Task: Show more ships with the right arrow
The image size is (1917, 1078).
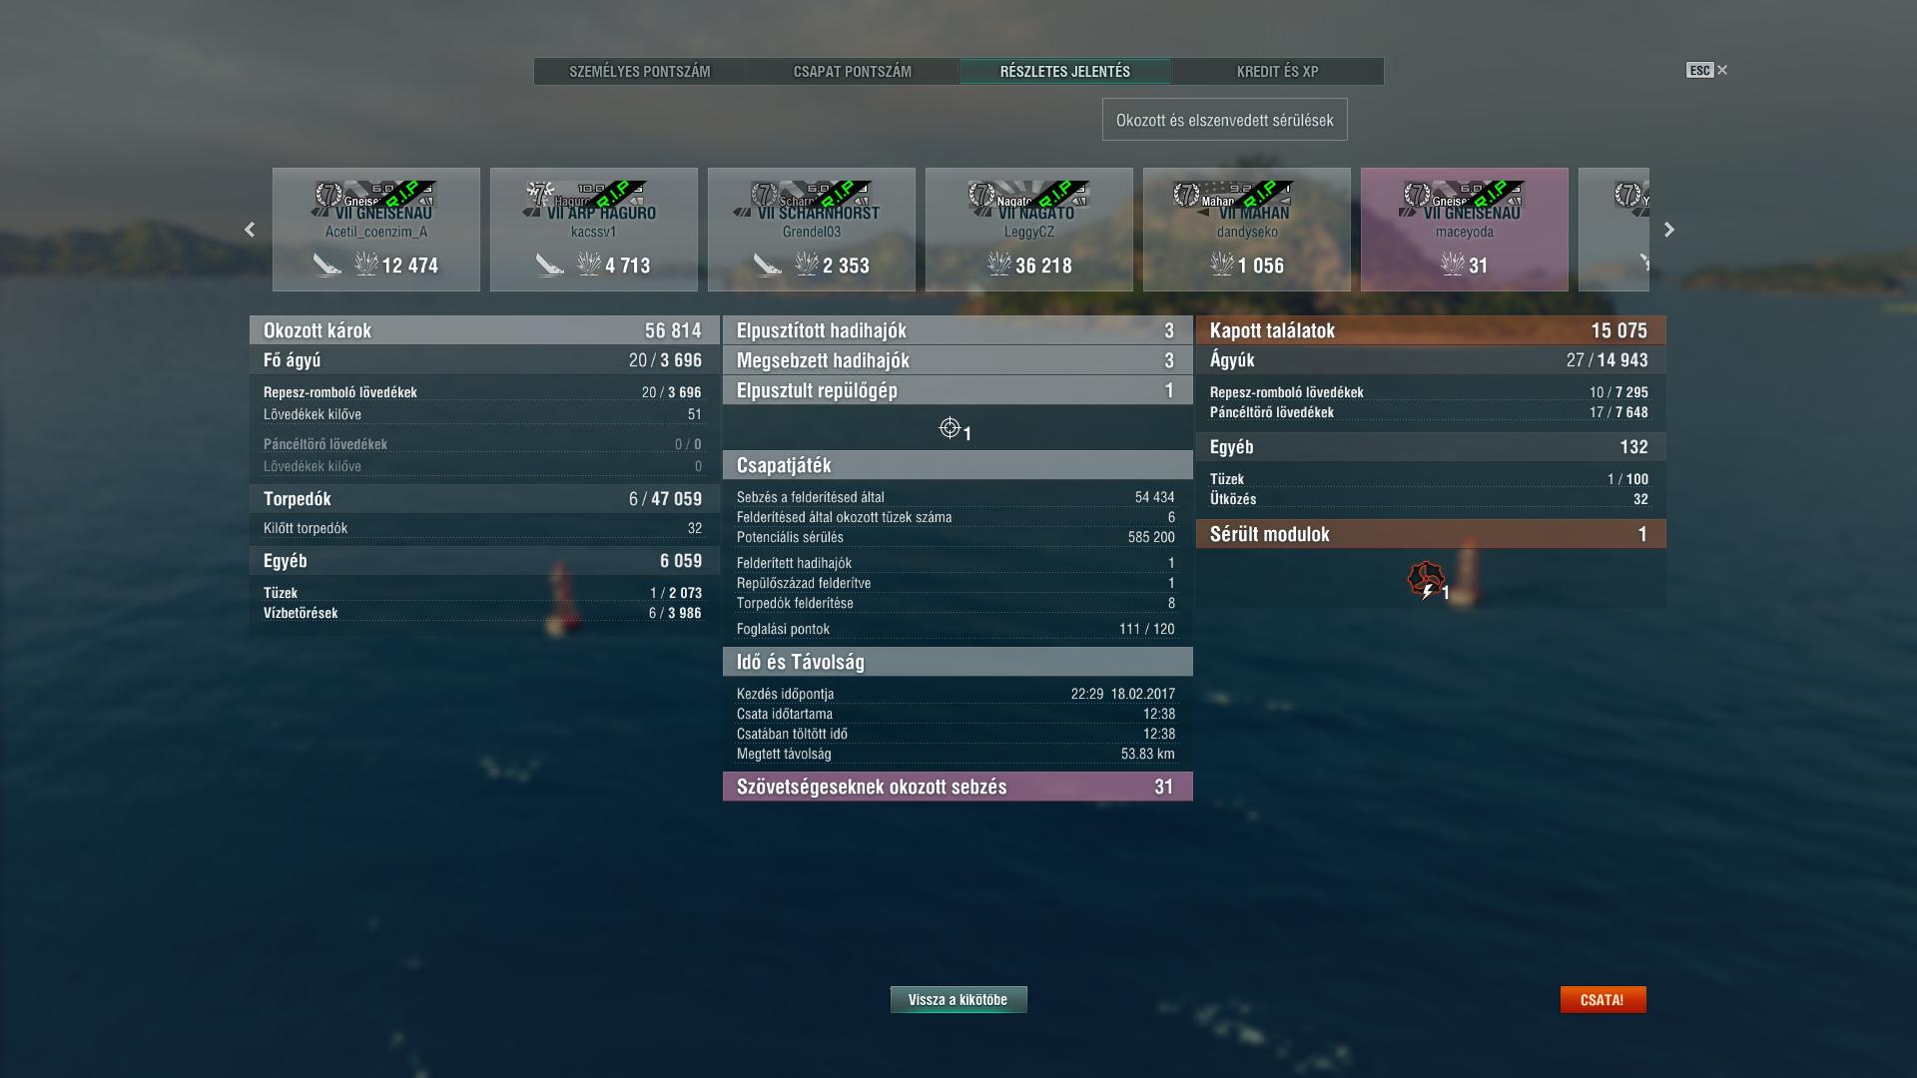Action: tap(1668, 230)
